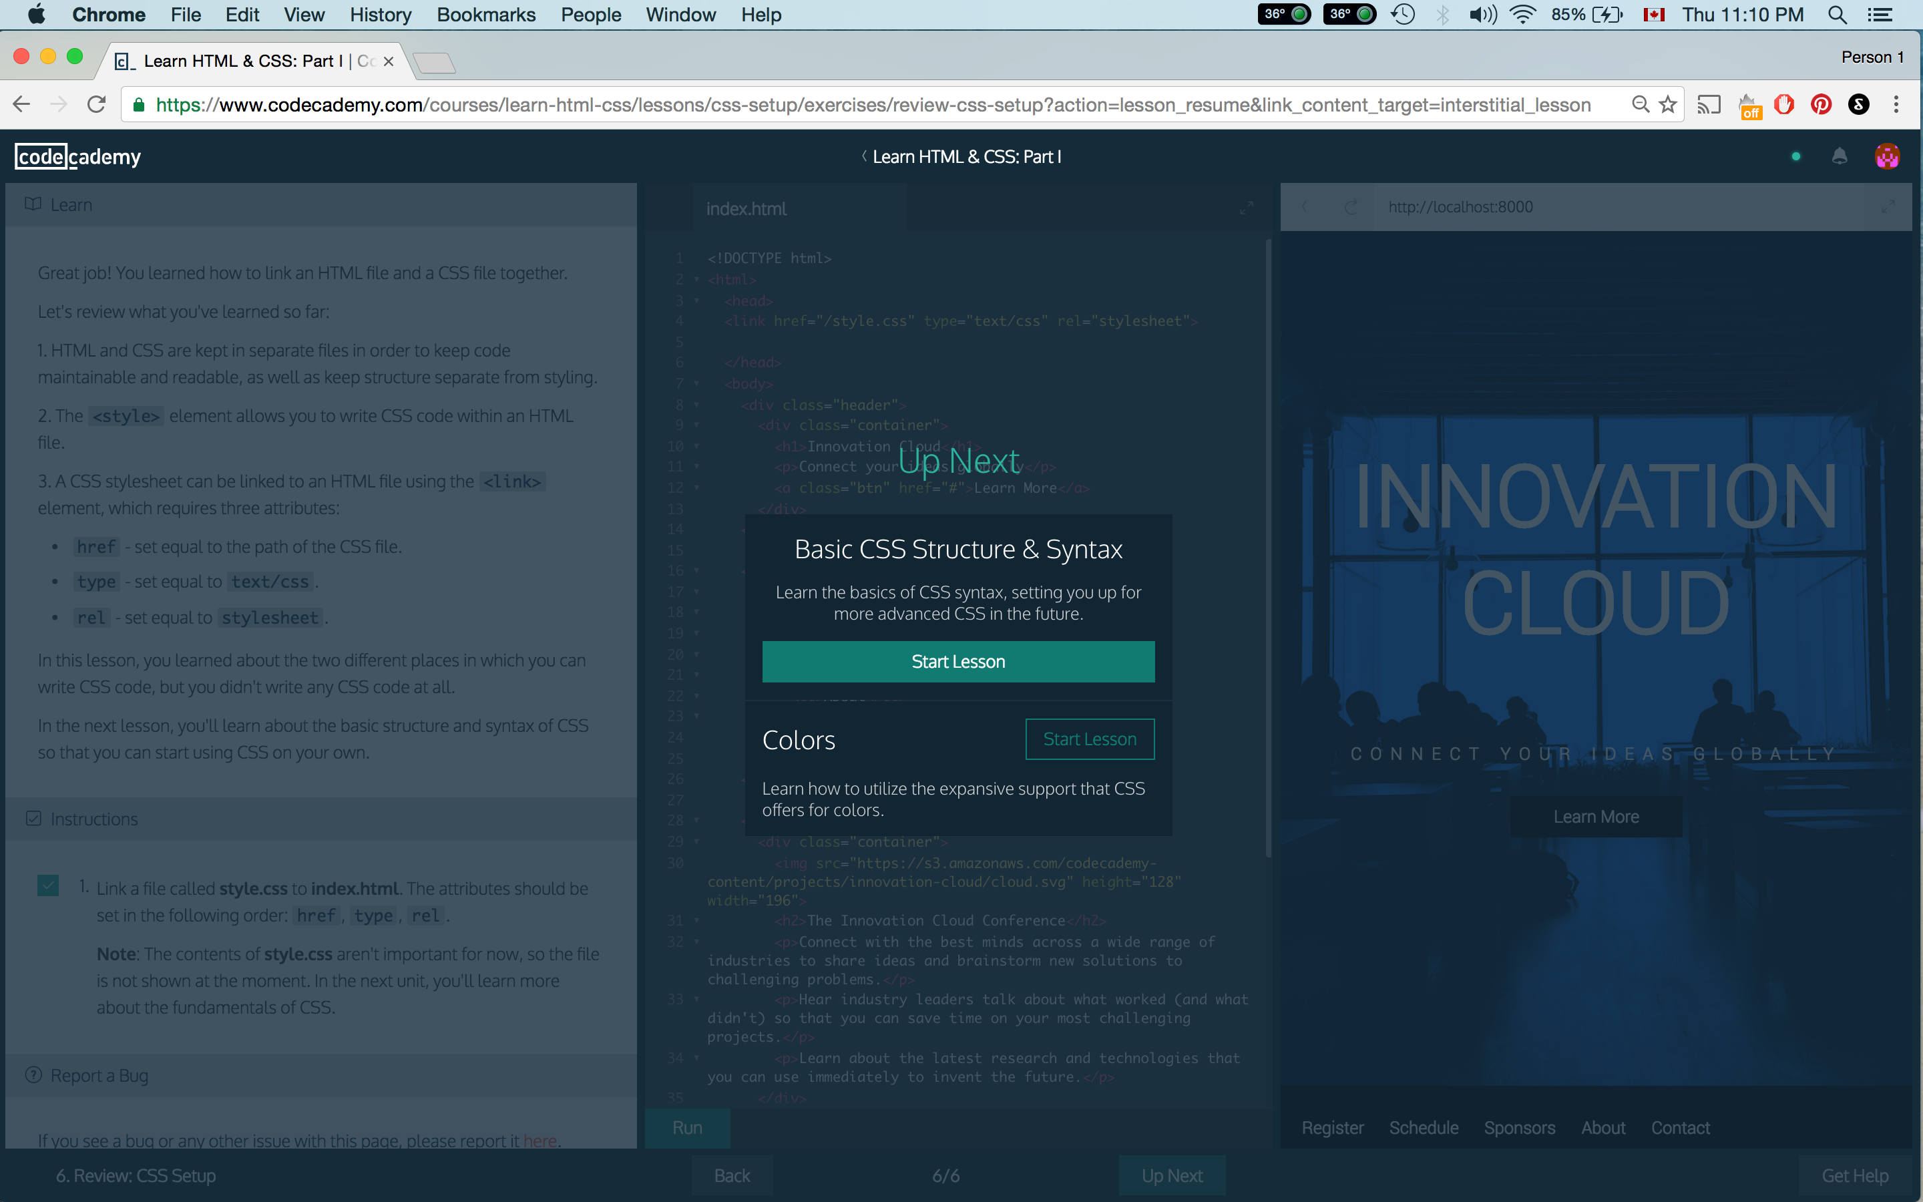Open the notifications bell icon
The image size is (1923, 1202).
point(1839,157)
